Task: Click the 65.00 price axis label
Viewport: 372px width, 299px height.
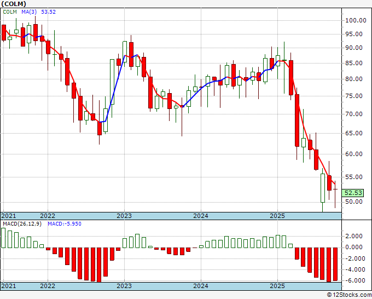Action: coord(354,134)
